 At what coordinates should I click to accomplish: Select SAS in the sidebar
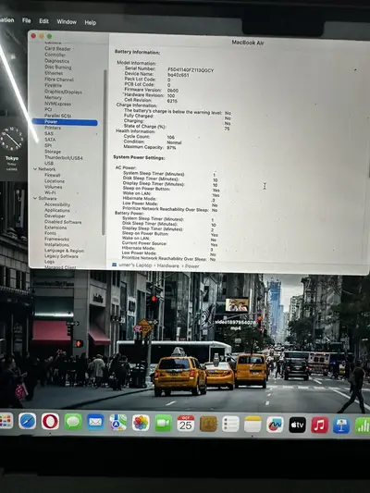pyautogui.click(x=49, y=133)
